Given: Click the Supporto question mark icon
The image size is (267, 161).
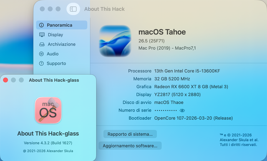Looking at the screenshot, I should coord(41,63).
